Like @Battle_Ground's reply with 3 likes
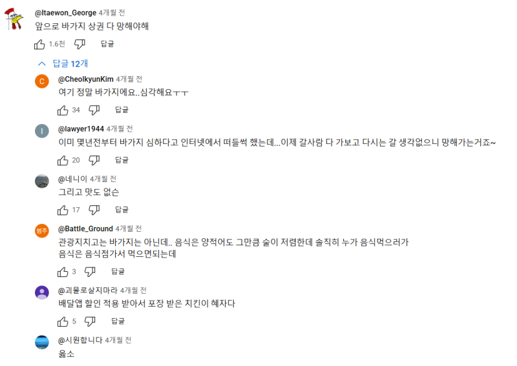The height and width of the screenshot is (366, 517). pos(63,272)
